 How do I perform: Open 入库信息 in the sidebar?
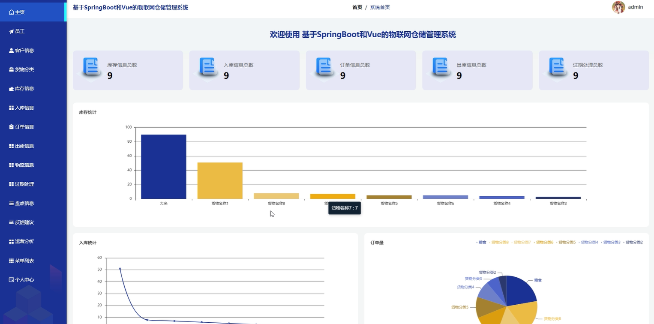(x=33, y=108)
